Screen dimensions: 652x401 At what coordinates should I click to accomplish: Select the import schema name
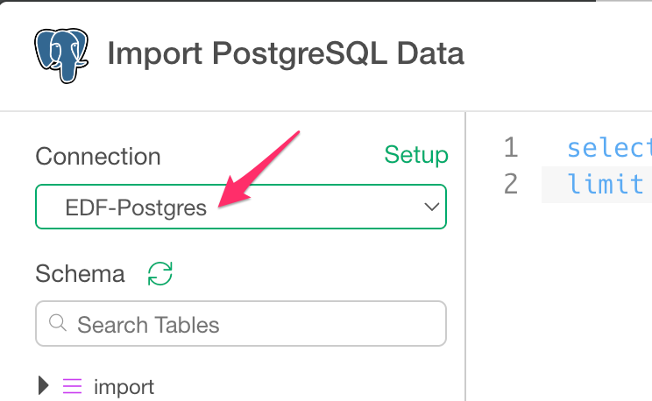coord(124,387)
